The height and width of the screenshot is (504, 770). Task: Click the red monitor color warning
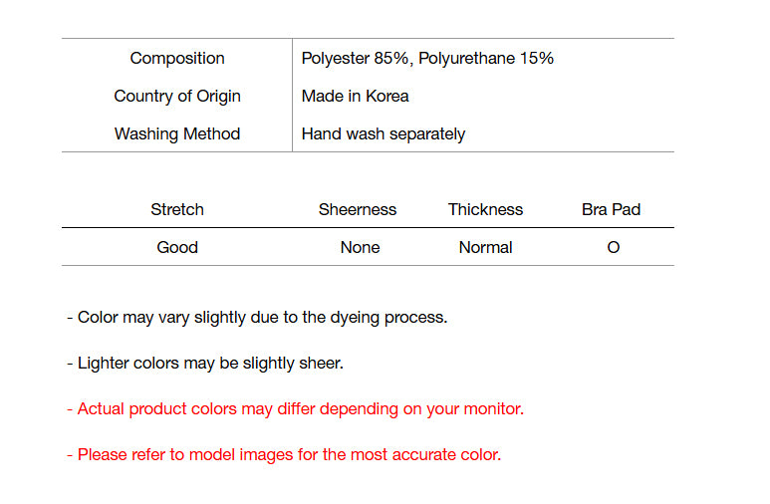pos(295,408)
